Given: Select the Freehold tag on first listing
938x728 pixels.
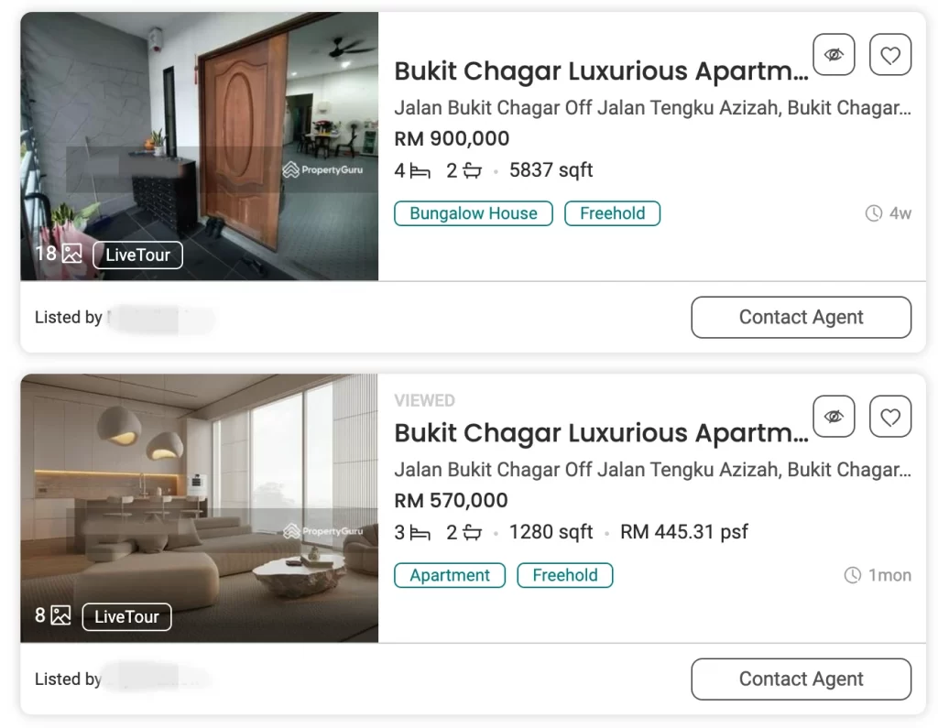Looking at the screenshot, I should pyautogui.click(x=612, y=213).
